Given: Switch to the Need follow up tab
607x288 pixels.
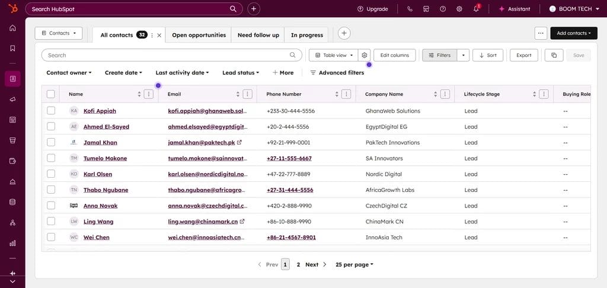Looking at the screenshot, I should (258, 35).
